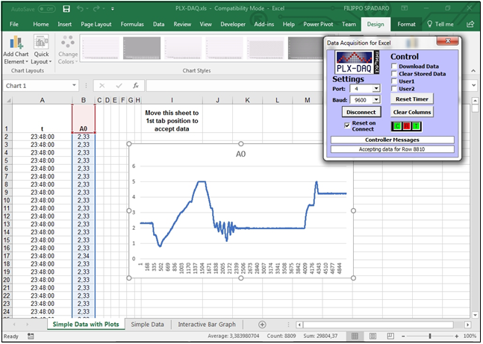Click the Redo arrow icon
The width and height of the screenshot is (483, 344).
pos(96,9)
